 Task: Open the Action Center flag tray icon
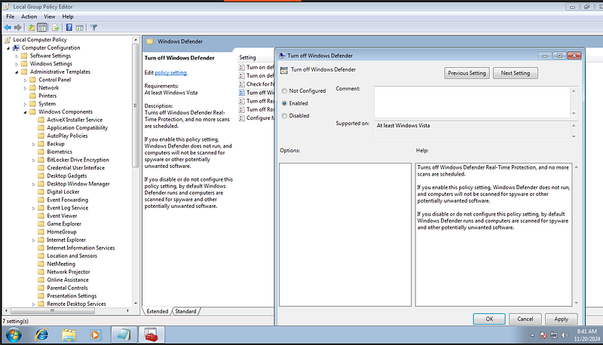click(543, 335)
